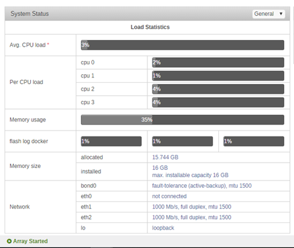The image size is (294, 248).
Task: Click the cpu 1 label
Action: click(x=87, y=76)
